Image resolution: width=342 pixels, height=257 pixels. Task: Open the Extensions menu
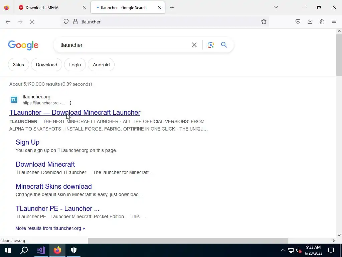click(x=322, y=22)
